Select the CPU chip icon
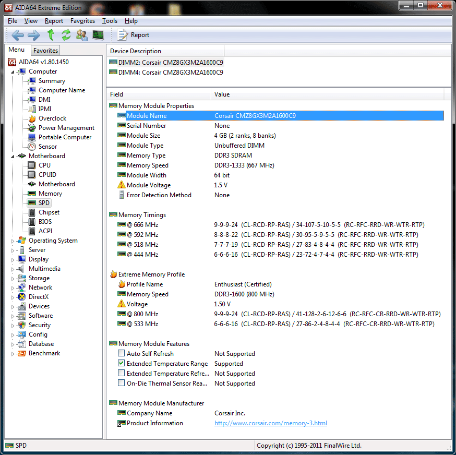 point(32,165)
